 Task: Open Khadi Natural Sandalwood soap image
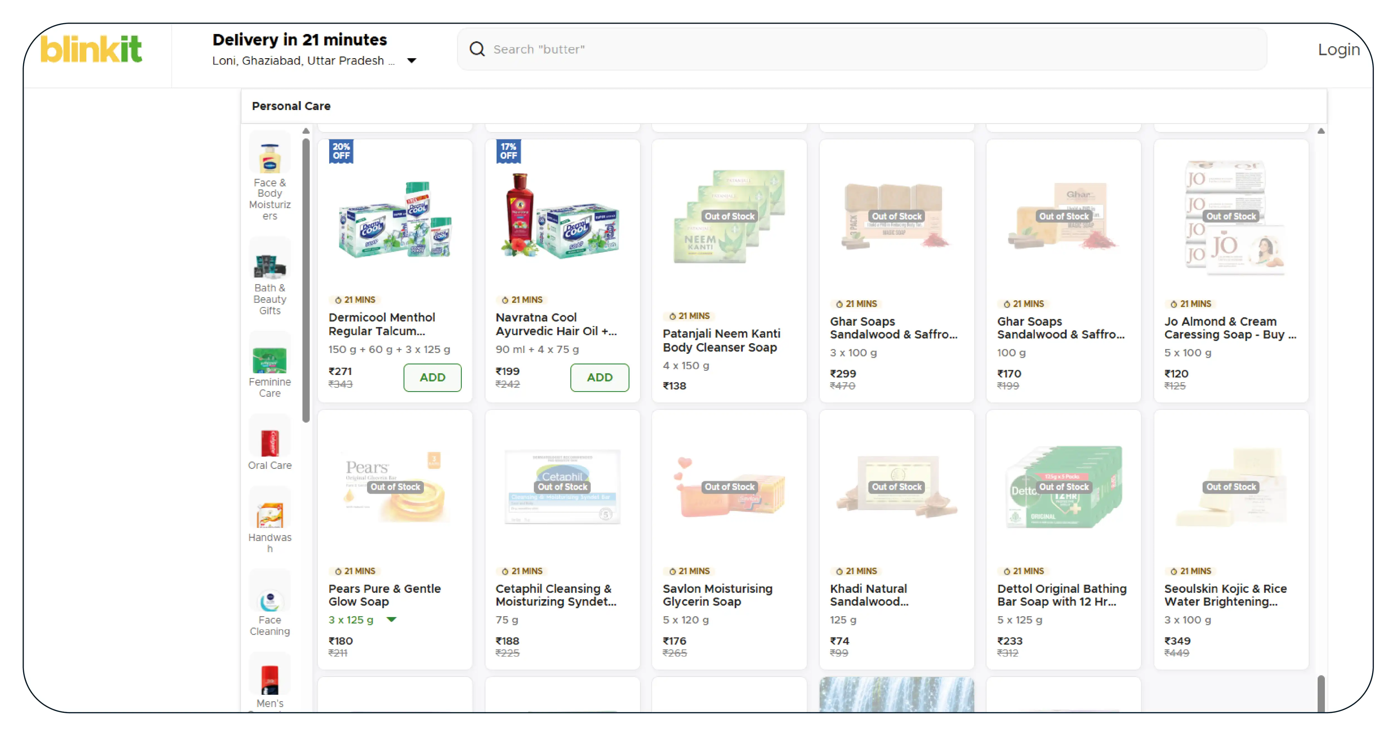point(897,486)
